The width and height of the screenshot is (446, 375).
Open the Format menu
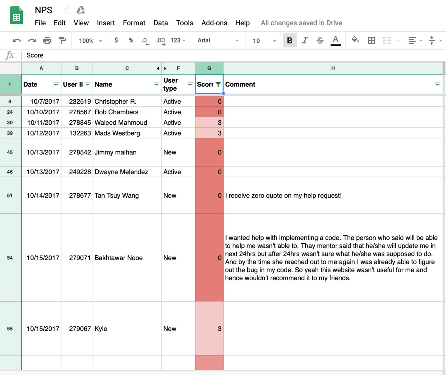point(134,23)
